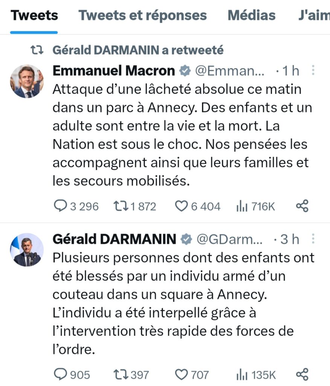Open more options menu on DARMANIN's tweet
The image size is (330, 386).
point(313,239)
